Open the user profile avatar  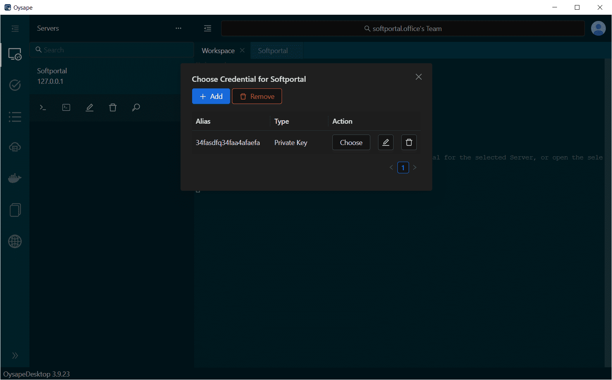[x=598, y=28]
